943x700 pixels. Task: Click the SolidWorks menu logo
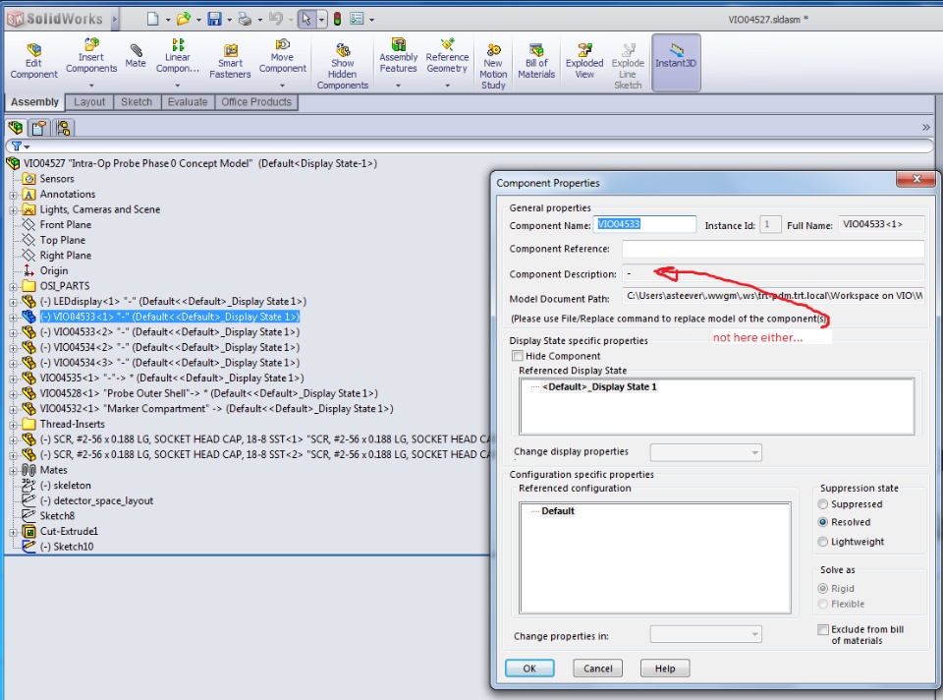tap(55, 20)
